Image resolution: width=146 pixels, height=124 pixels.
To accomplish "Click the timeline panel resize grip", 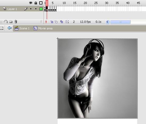I will point(41,22).
